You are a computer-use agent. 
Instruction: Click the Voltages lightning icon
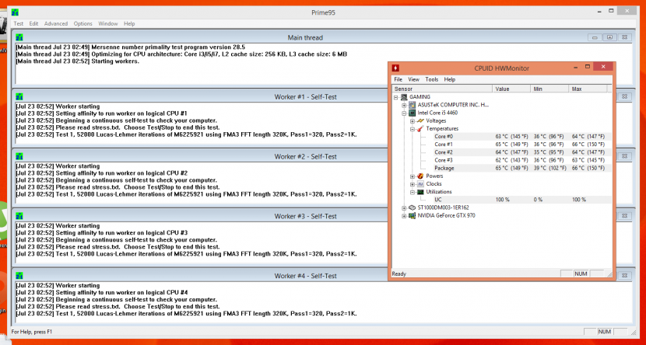pos(420,121)
